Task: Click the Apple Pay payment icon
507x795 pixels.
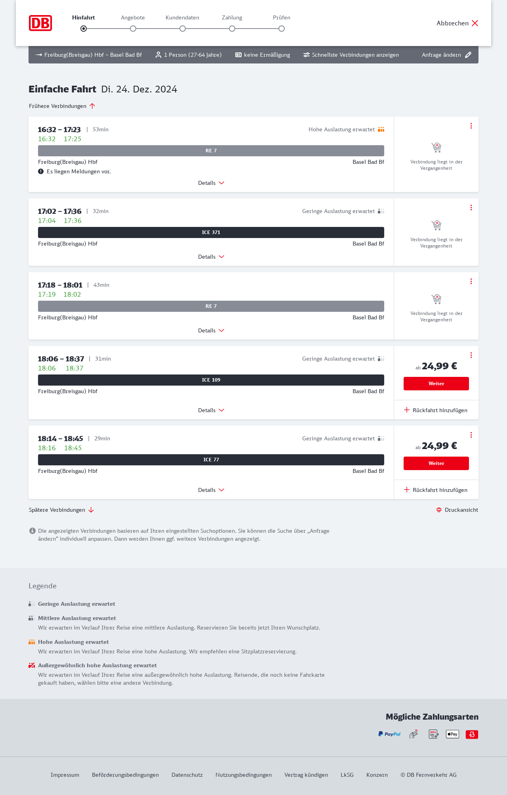Action: (x=452, y=734)
